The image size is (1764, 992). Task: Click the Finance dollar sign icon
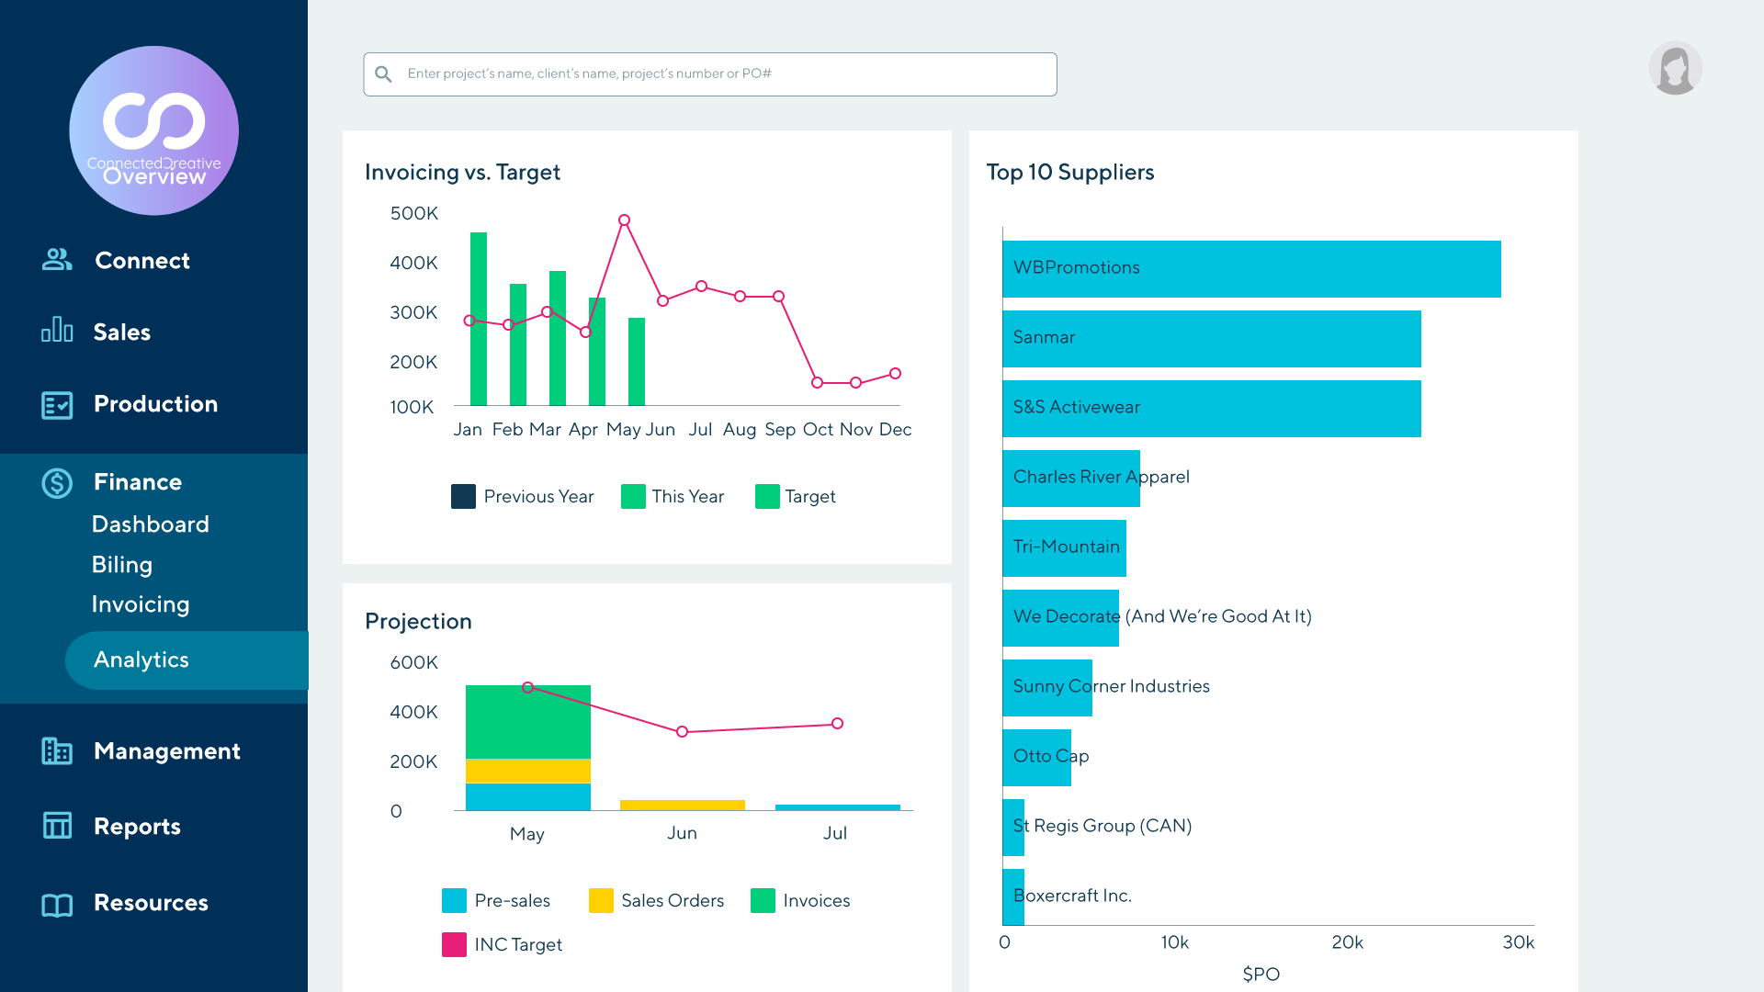tap(57, 482)
